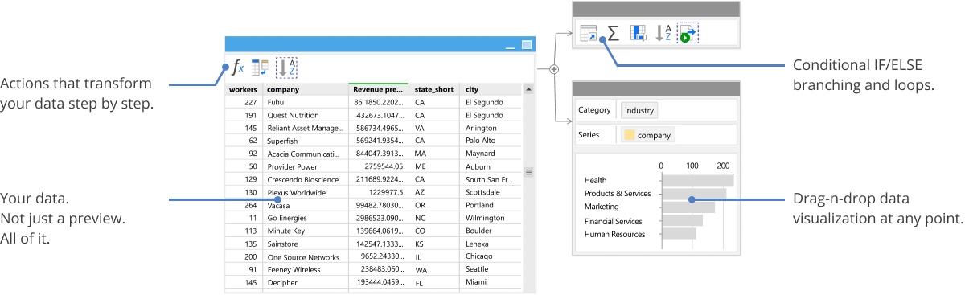The image size is (965, 295).
Task: Click the export-and-run file icon
Action: [688, 33]
